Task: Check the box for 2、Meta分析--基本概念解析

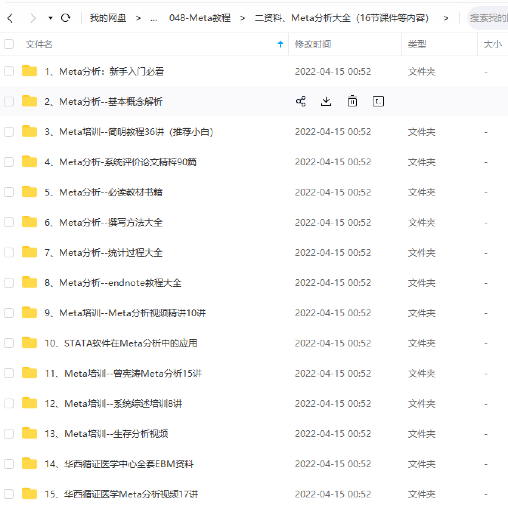Action: point(9,102)
